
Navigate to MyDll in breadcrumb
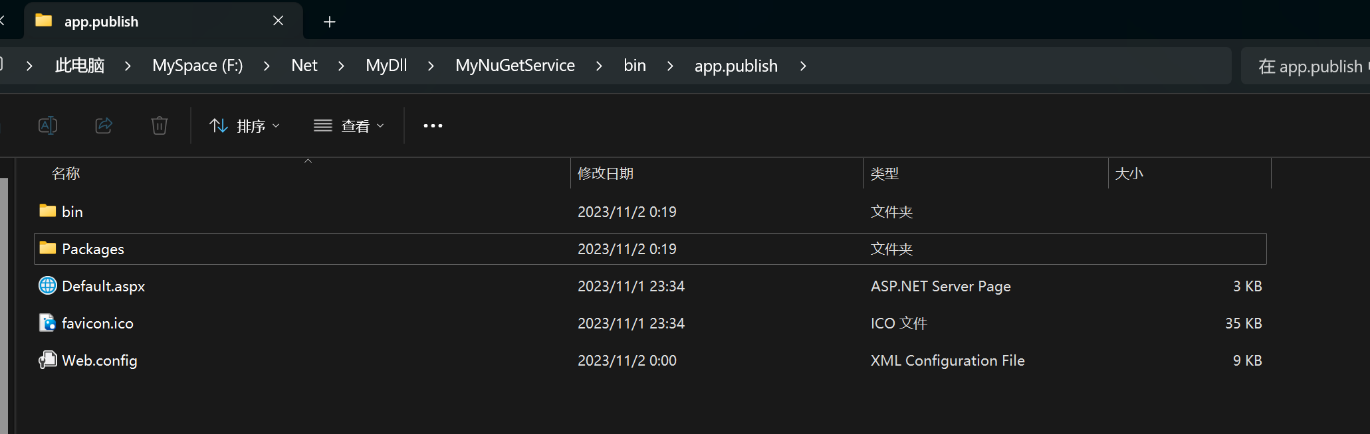tap(386, 66)
